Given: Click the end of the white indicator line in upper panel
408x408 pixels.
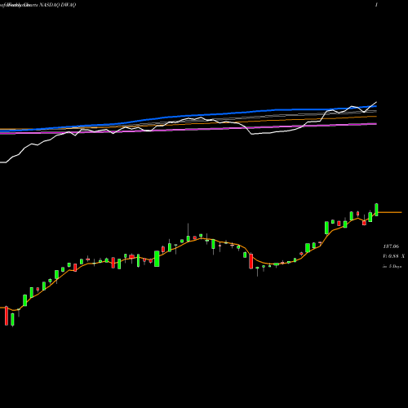Looking at the screenshot, I should (x=376, y=102).
